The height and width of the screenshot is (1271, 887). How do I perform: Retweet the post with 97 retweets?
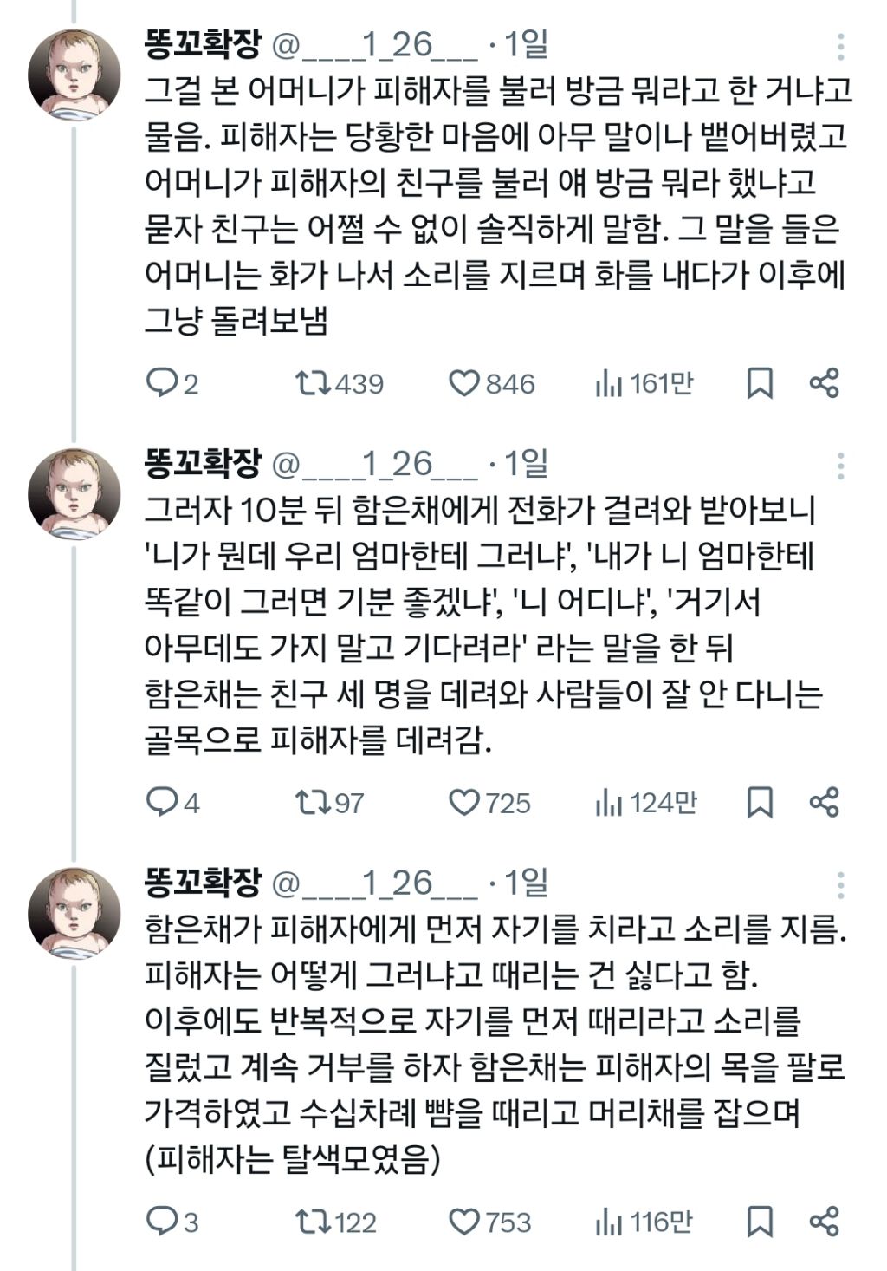coord(312,803)
